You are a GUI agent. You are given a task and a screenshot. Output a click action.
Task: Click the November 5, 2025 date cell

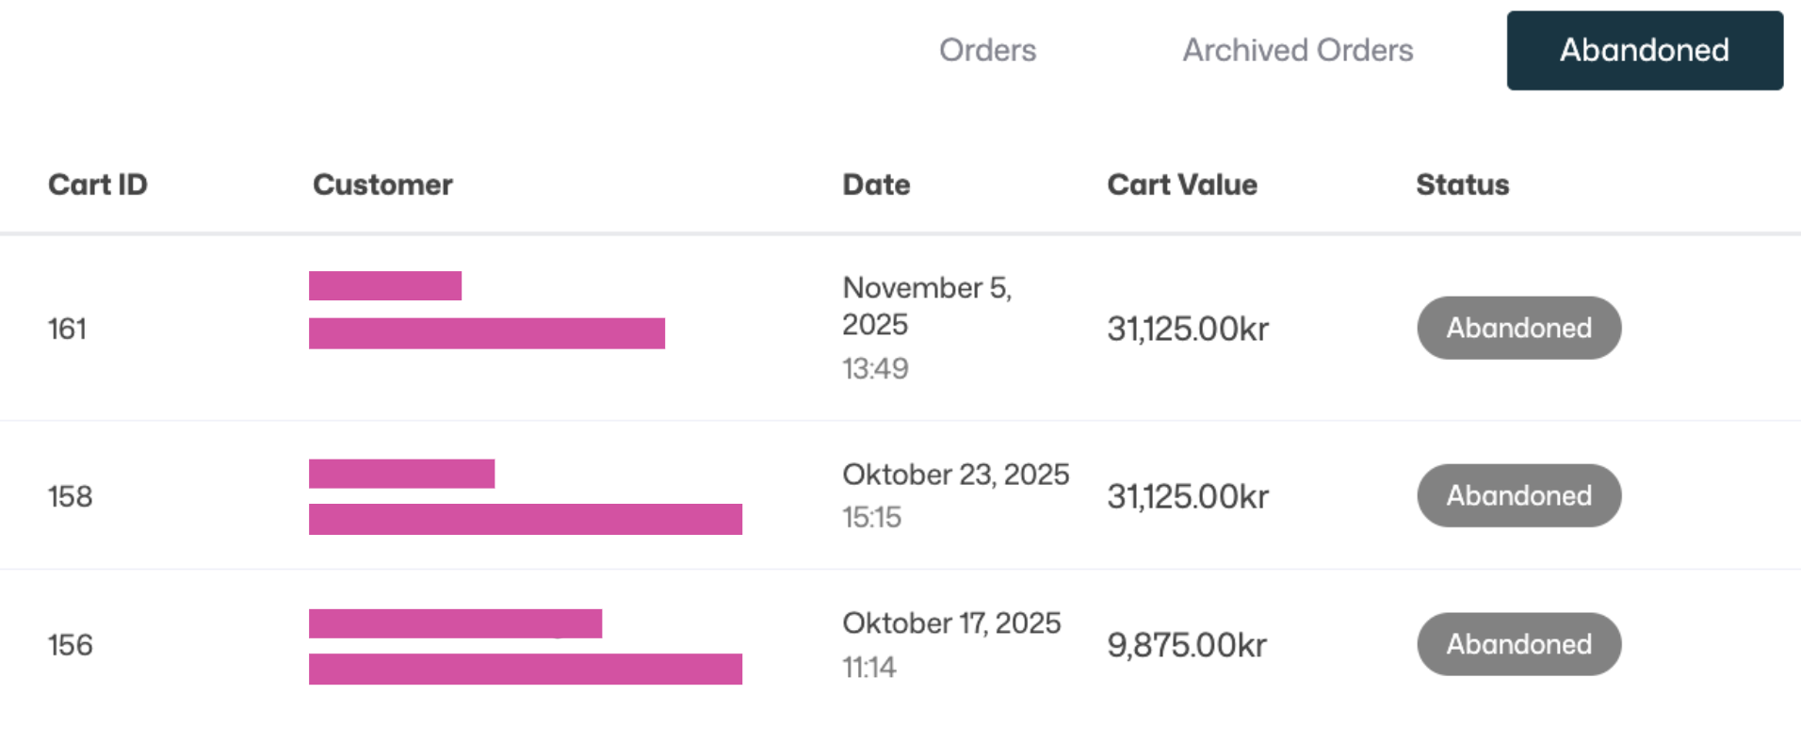pos(926,306)
